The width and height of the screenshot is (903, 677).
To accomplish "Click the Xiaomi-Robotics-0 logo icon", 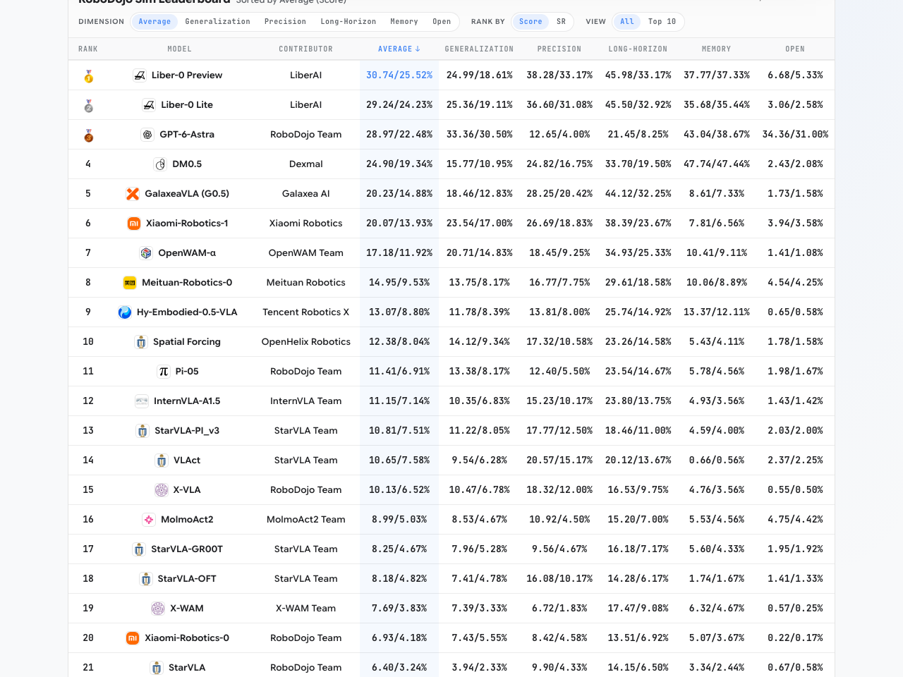I will [133, 638].
